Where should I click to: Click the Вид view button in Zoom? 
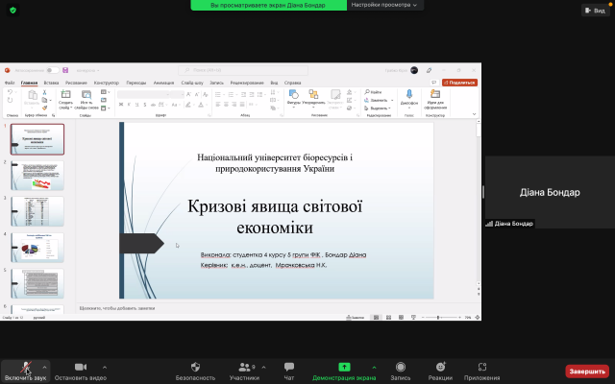tap(596, 11)
